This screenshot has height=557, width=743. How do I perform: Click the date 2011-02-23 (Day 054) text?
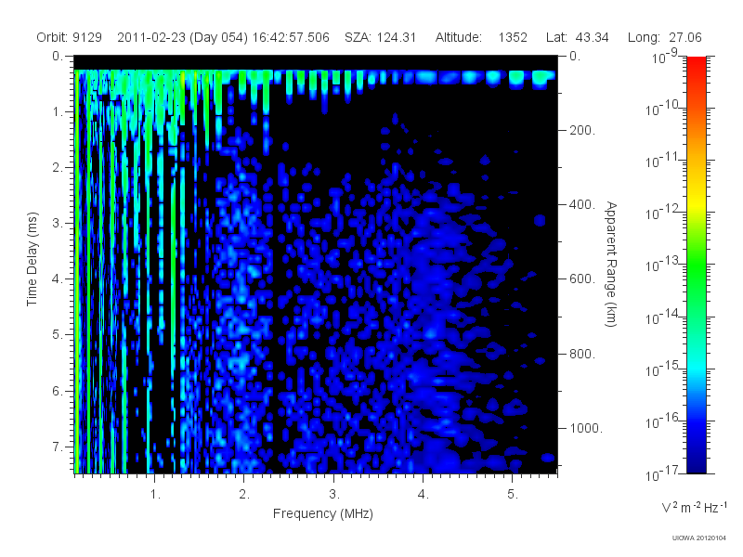[x=182, y=37]
